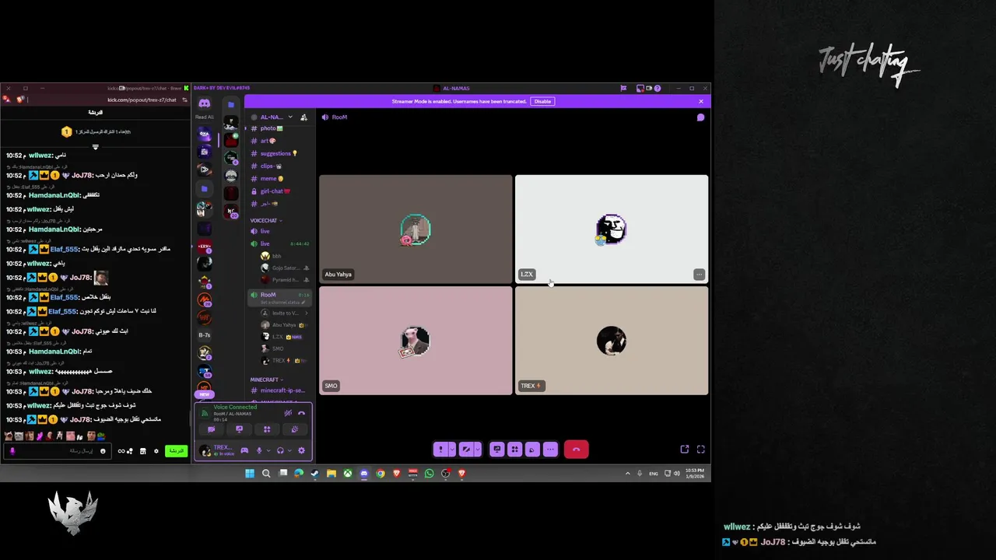Screen dimensions: 996x560
Task: Open Discord inbox icon in title bar
Action: click(x=640, y=89)
